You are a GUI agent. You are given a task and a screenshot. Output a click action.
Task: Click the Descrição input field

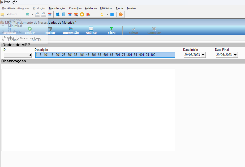point(105,55)
